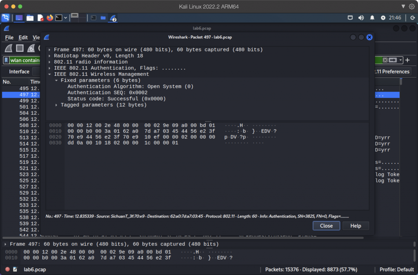Click the Profile: Default status entry
The width and height of the screenshot is (418, 275).
[397, 269]
